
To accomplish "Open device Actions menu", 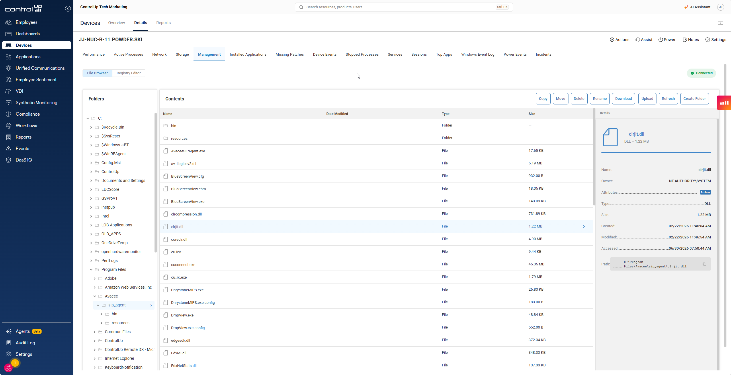I will click(619, 40).
